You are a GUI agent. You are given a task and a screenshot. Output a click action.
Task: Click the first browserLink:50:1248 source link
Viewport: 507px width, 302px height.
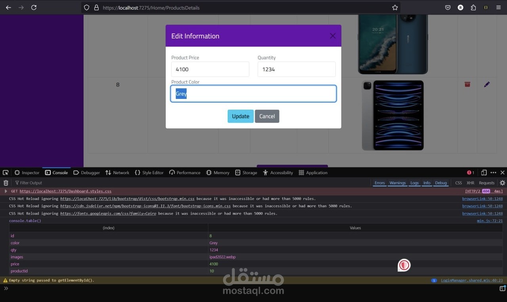[482, 199]
